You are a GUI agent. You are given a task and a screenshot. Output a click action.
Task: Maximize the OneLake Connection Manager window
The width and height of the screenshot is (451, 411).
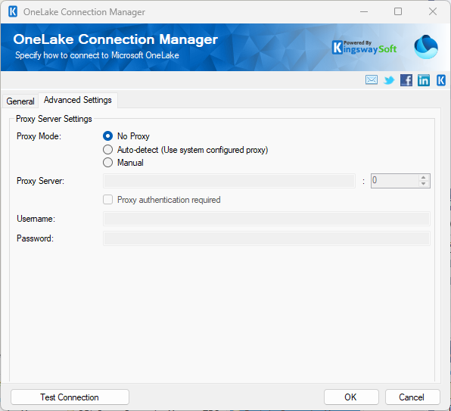(x=398, y=12)
